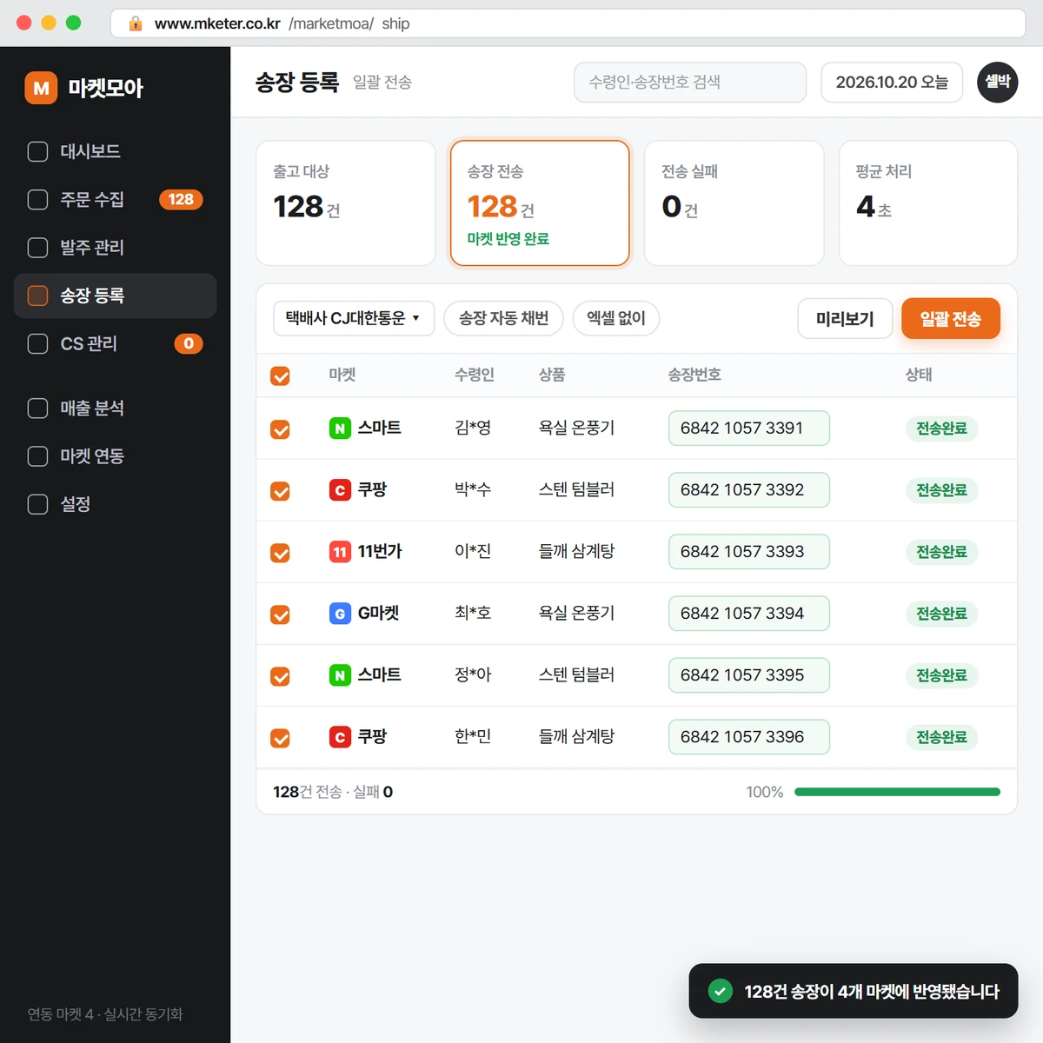
Task: Click the 0 badge on CS 관리
Action: pos(189,343)
